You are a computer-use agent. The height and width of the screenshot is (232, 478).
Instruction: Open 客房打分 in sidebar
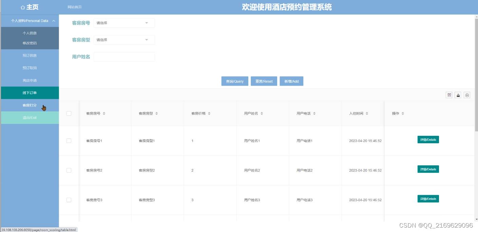tap(30, 105)
